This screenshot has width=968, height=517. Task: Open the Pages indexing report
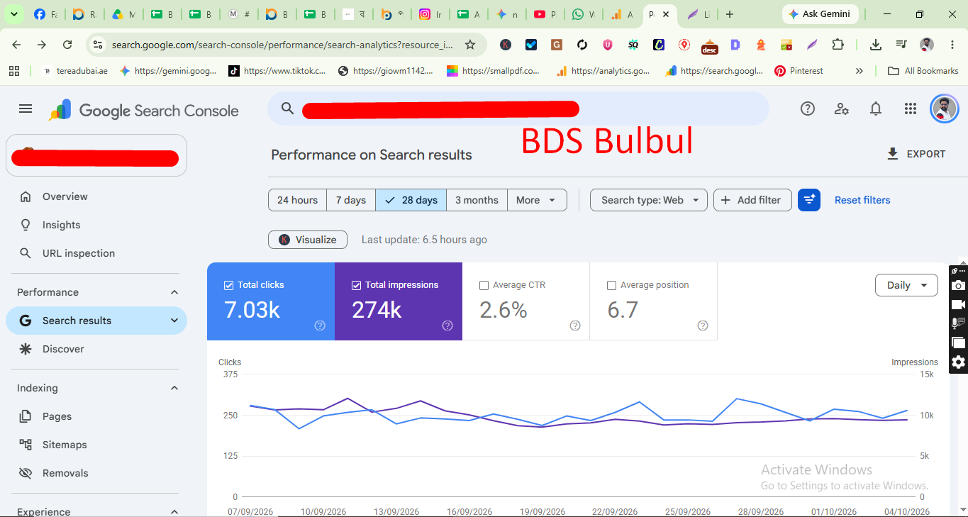96,416
